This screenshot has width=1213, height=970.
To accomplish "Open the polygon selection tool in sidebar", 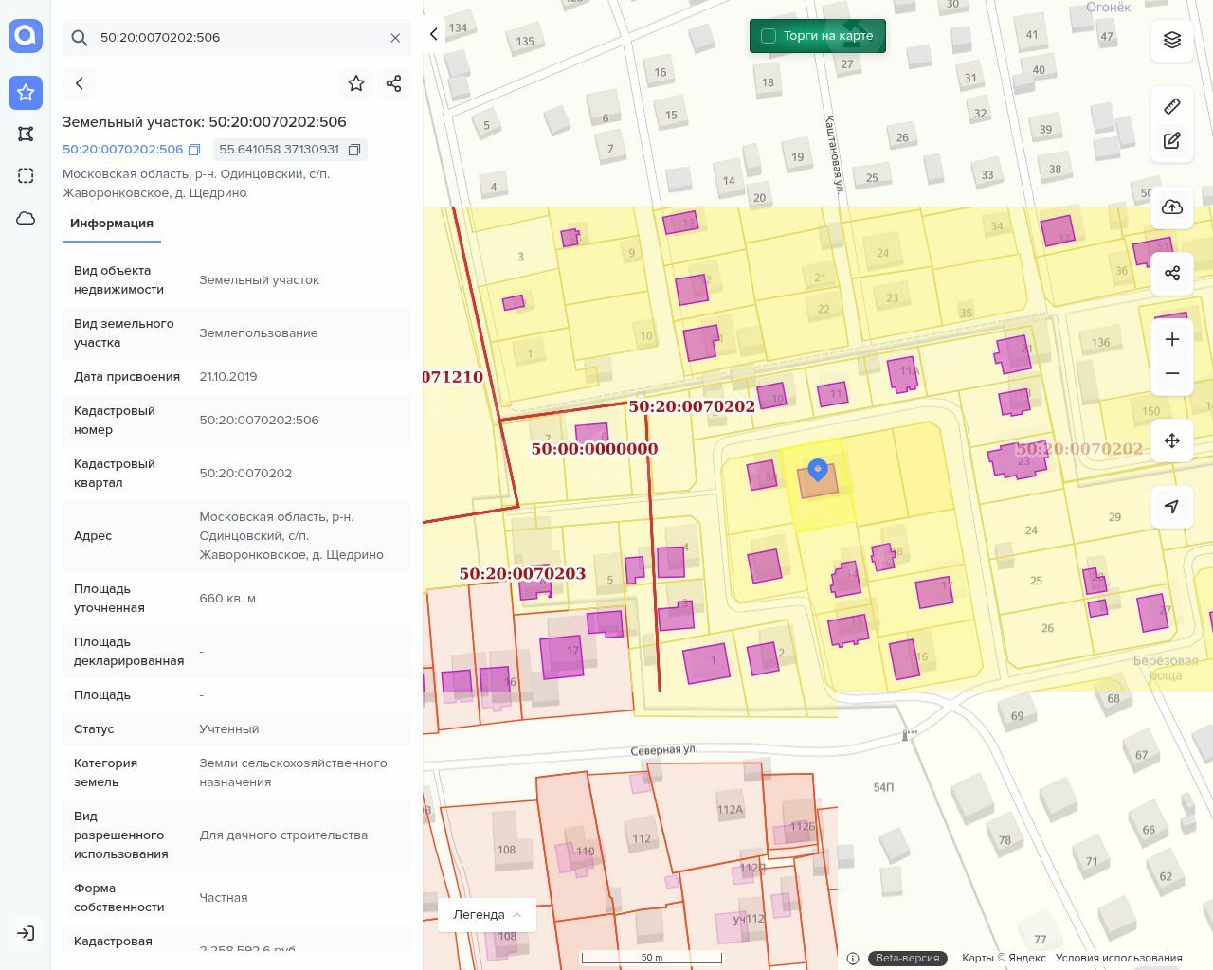I will pyautogui.click(x=26, y=135).
